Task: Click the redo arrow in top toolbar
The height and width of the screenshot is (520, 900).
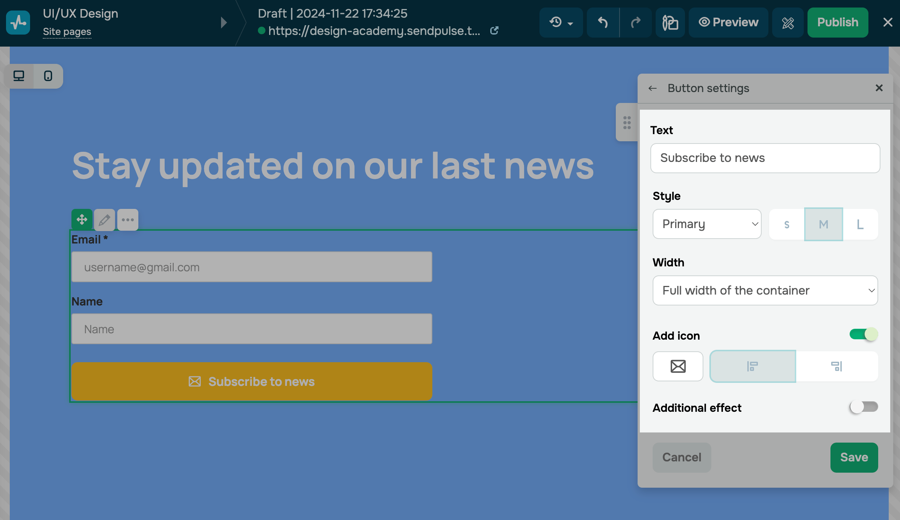Action: [x=636, y=23]
